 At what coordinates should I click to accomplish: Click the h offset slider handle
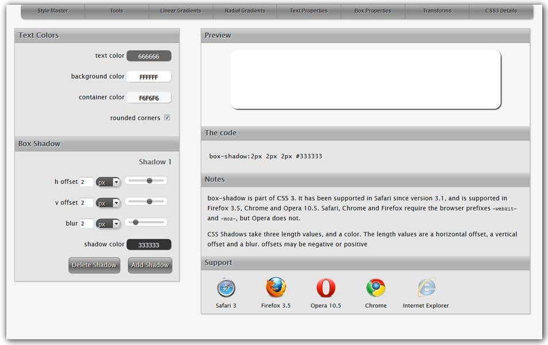(x=149, y=181)
